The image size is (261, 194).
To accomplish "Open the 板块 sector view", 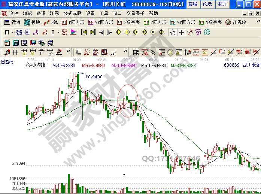I will [x=33, y=22].
